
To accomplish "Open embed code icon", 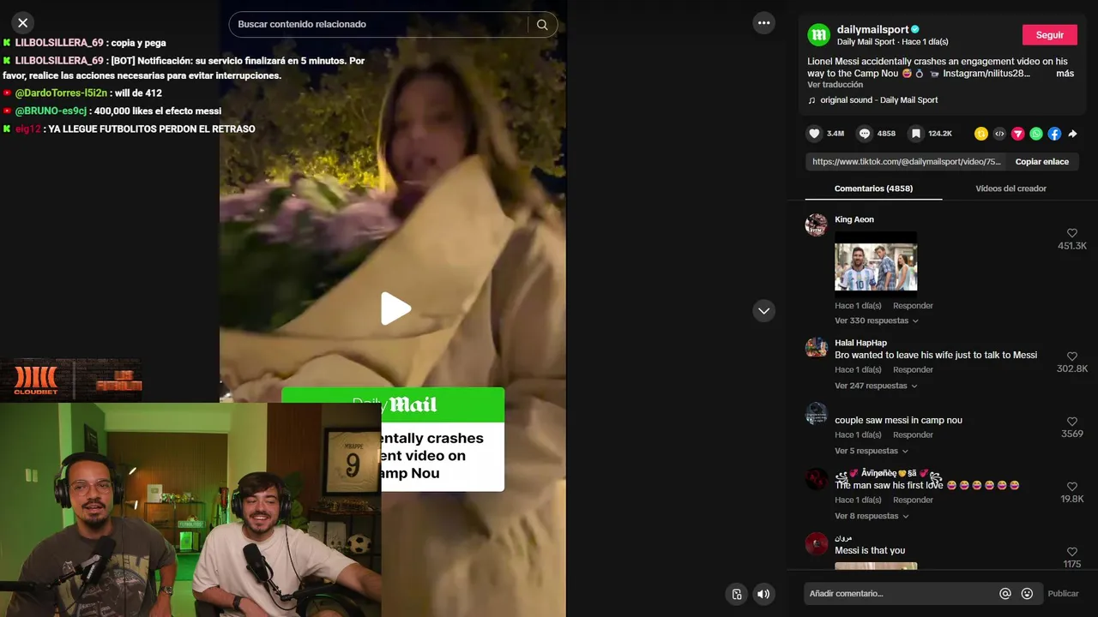I will click(999, 134).
